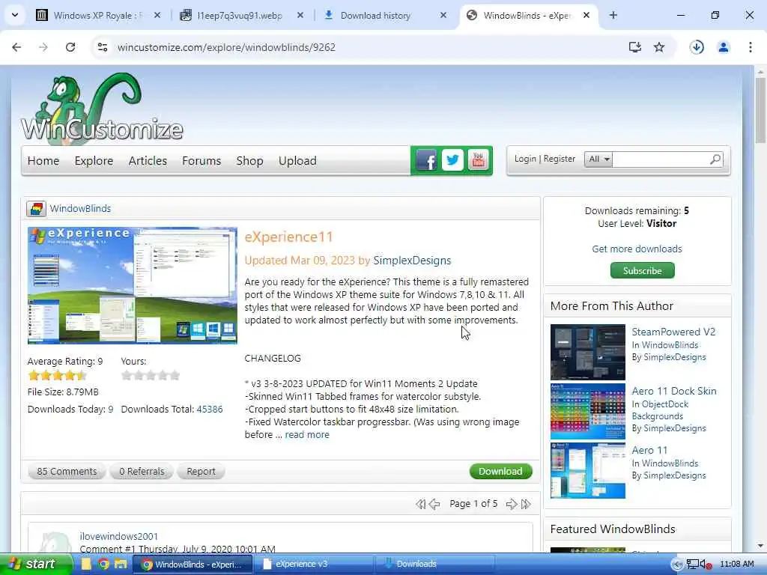
Task: Click the Twitter icon
Action: click(x=452, y=160)
